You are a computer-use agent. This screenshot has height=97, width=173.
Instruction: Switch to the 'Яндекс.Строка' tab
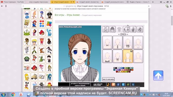coord(138,2)
